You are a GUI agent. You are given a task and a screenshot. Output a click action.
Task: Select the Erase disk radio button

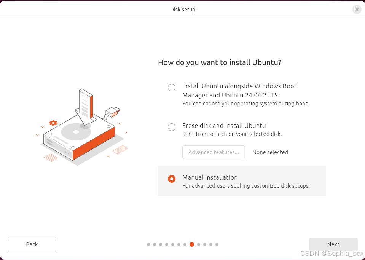[x=172, y=127]
